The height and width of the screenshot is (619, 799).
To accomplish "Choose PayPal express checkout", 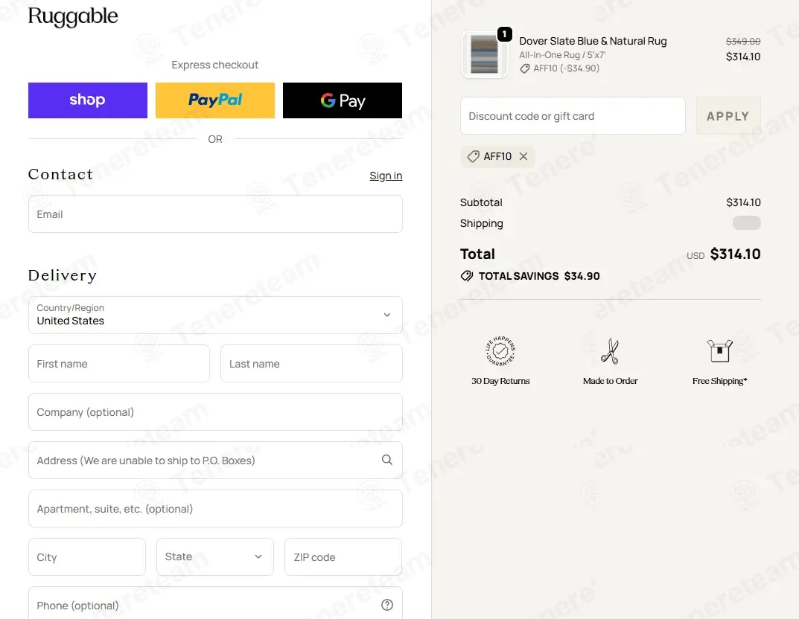I will coord(215,100).
